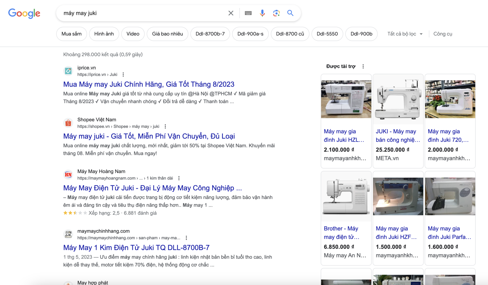Click the search input field
This screenshot has width=488, height=285.
tap(143, 13)
